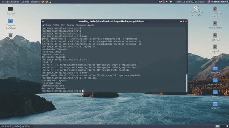Open the Sistema menu

[x=35, y=2]
